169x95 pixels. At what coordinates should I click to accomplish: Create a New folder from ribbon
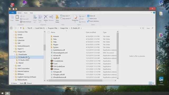pos(57,19)
